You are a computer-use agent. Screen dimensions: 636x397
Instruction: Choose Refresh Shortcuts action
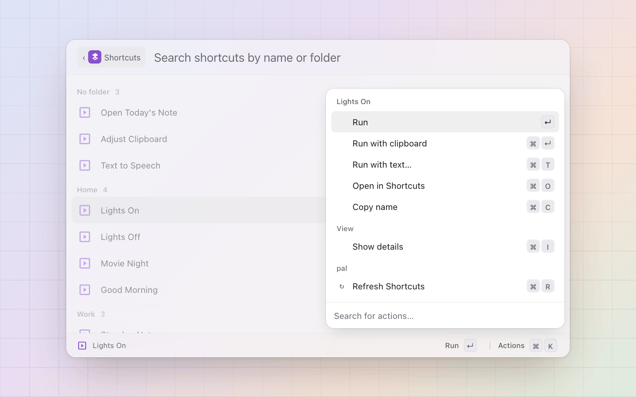point(445,286)
